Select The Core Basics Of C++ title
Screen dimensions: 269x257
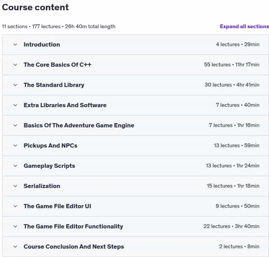tap(58, 65)
